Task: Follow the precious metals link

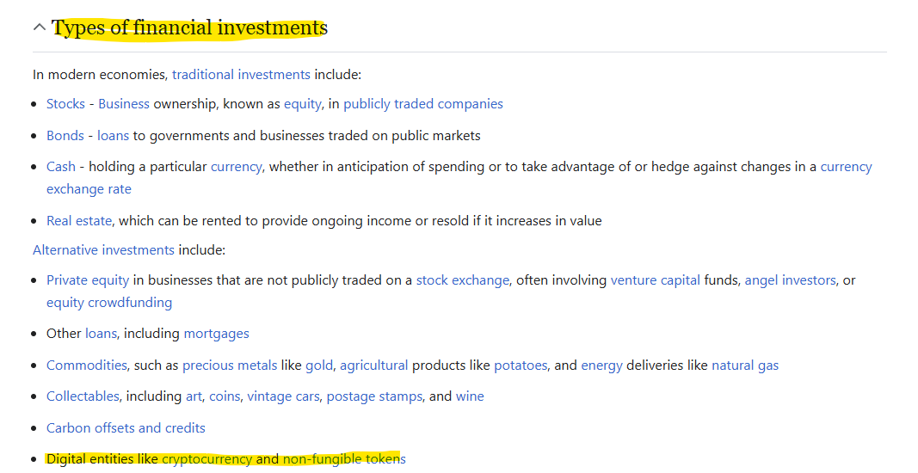Action: (230, 365)
